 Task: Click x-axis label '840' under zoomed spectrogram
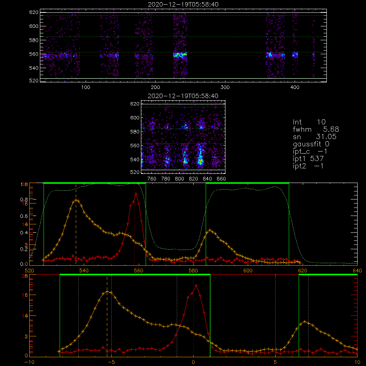click(x=207, y=179)
